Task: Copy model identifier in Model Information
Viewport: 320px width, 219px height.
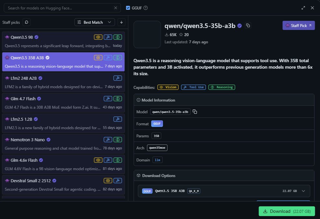Action: point(195,112)
